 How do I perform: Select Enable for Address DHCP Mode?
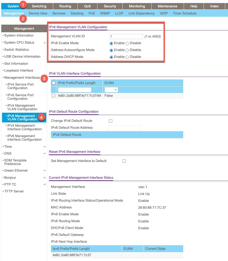click(111, 57)
